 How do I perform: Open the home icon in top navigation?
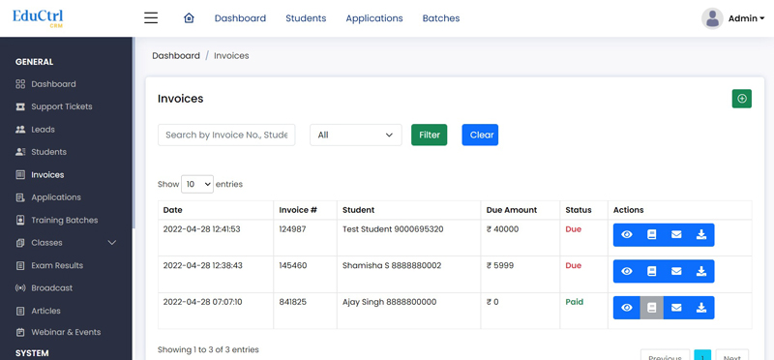[x=189, y=18]
